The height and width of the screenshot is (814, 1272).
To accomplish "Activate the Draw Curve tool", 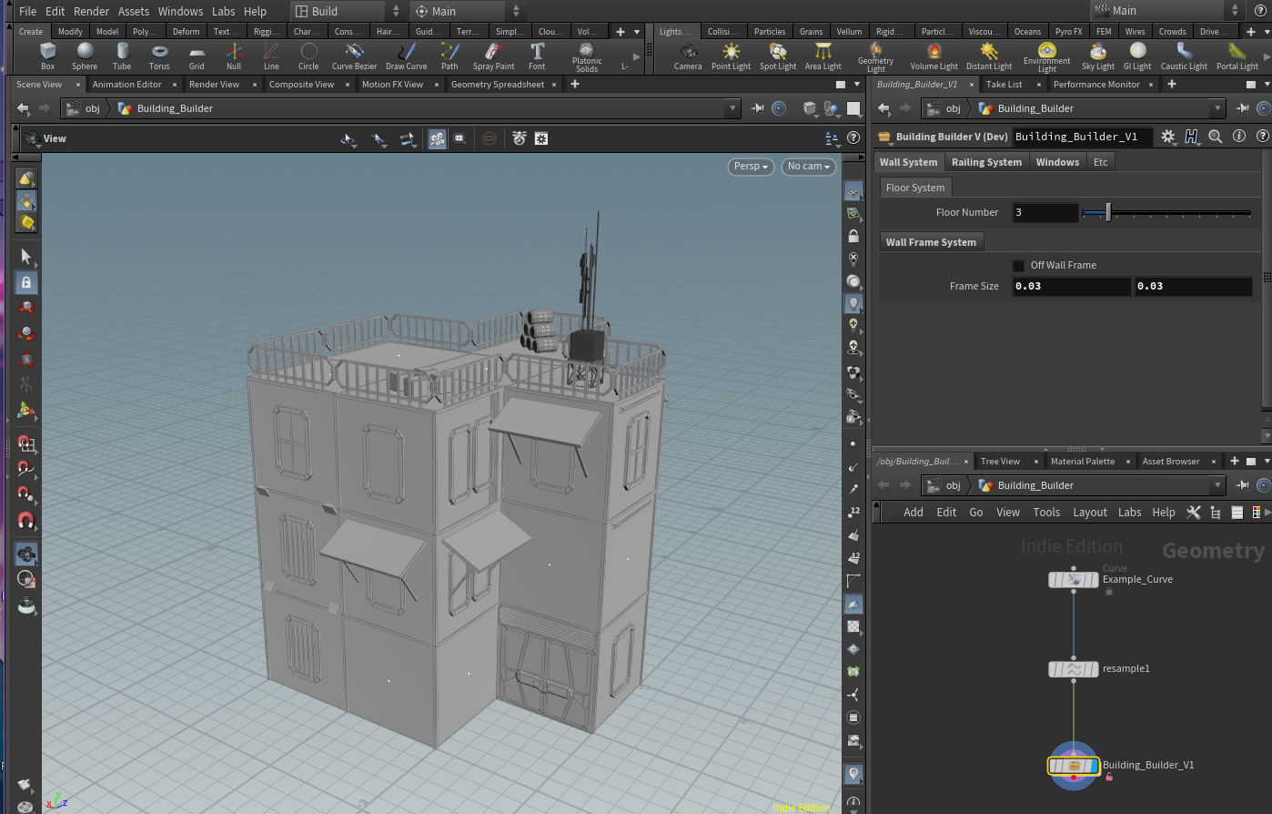I will tap(406, 56).
